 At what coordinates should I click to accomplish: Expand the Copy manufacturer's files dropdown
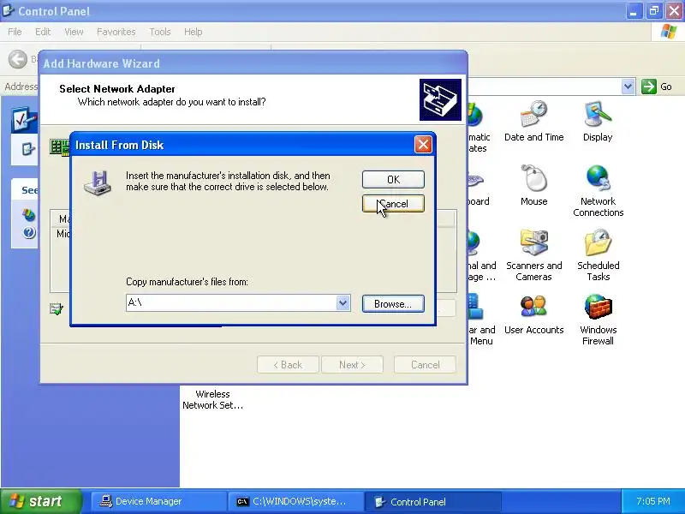coord(343,302)
